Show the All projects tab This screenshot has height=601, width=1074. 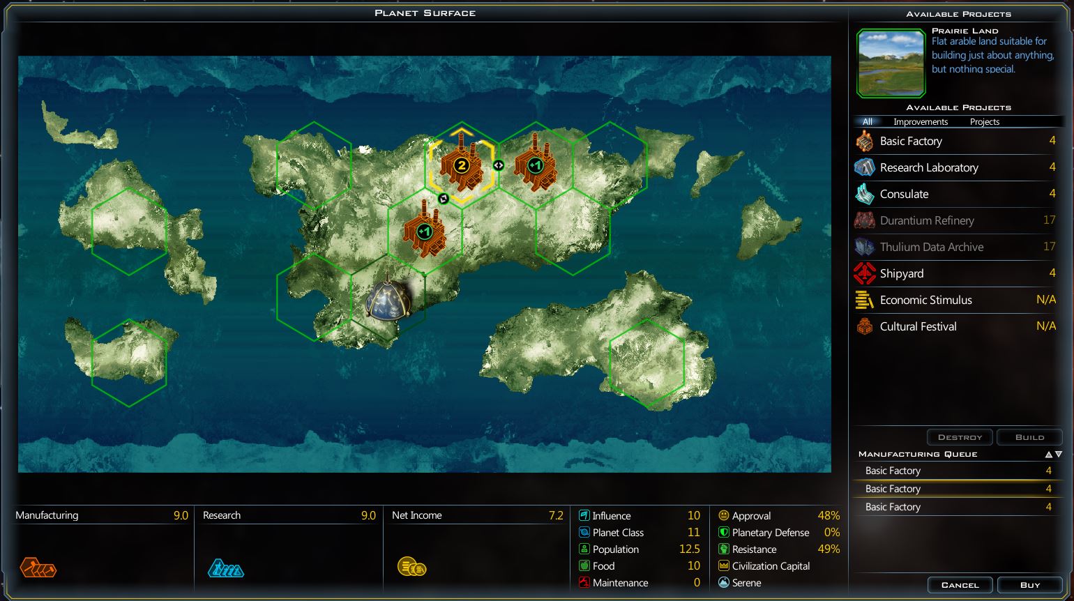(x=868, y=122)
